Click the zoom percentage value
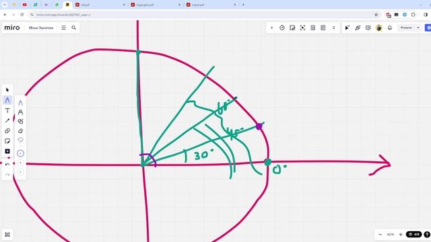Screen dimensions: 431x242 391,235
